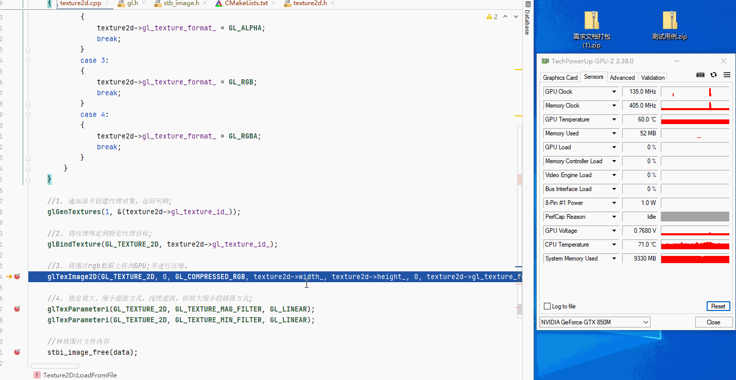Viewport: 736px width, 380px height.
Task: Open the GPU-Z hamburger menu
Action: click(727, 75)
